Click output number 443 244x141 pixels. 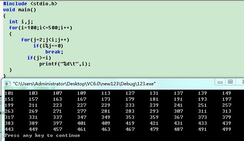(9, 129)
